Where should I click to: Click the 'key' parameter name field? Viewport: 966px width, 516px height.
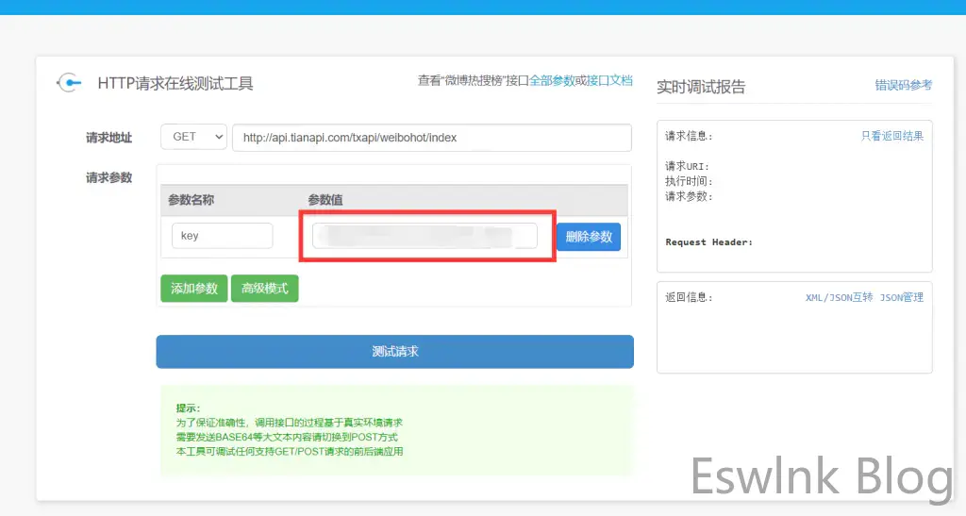coord(222,236)
